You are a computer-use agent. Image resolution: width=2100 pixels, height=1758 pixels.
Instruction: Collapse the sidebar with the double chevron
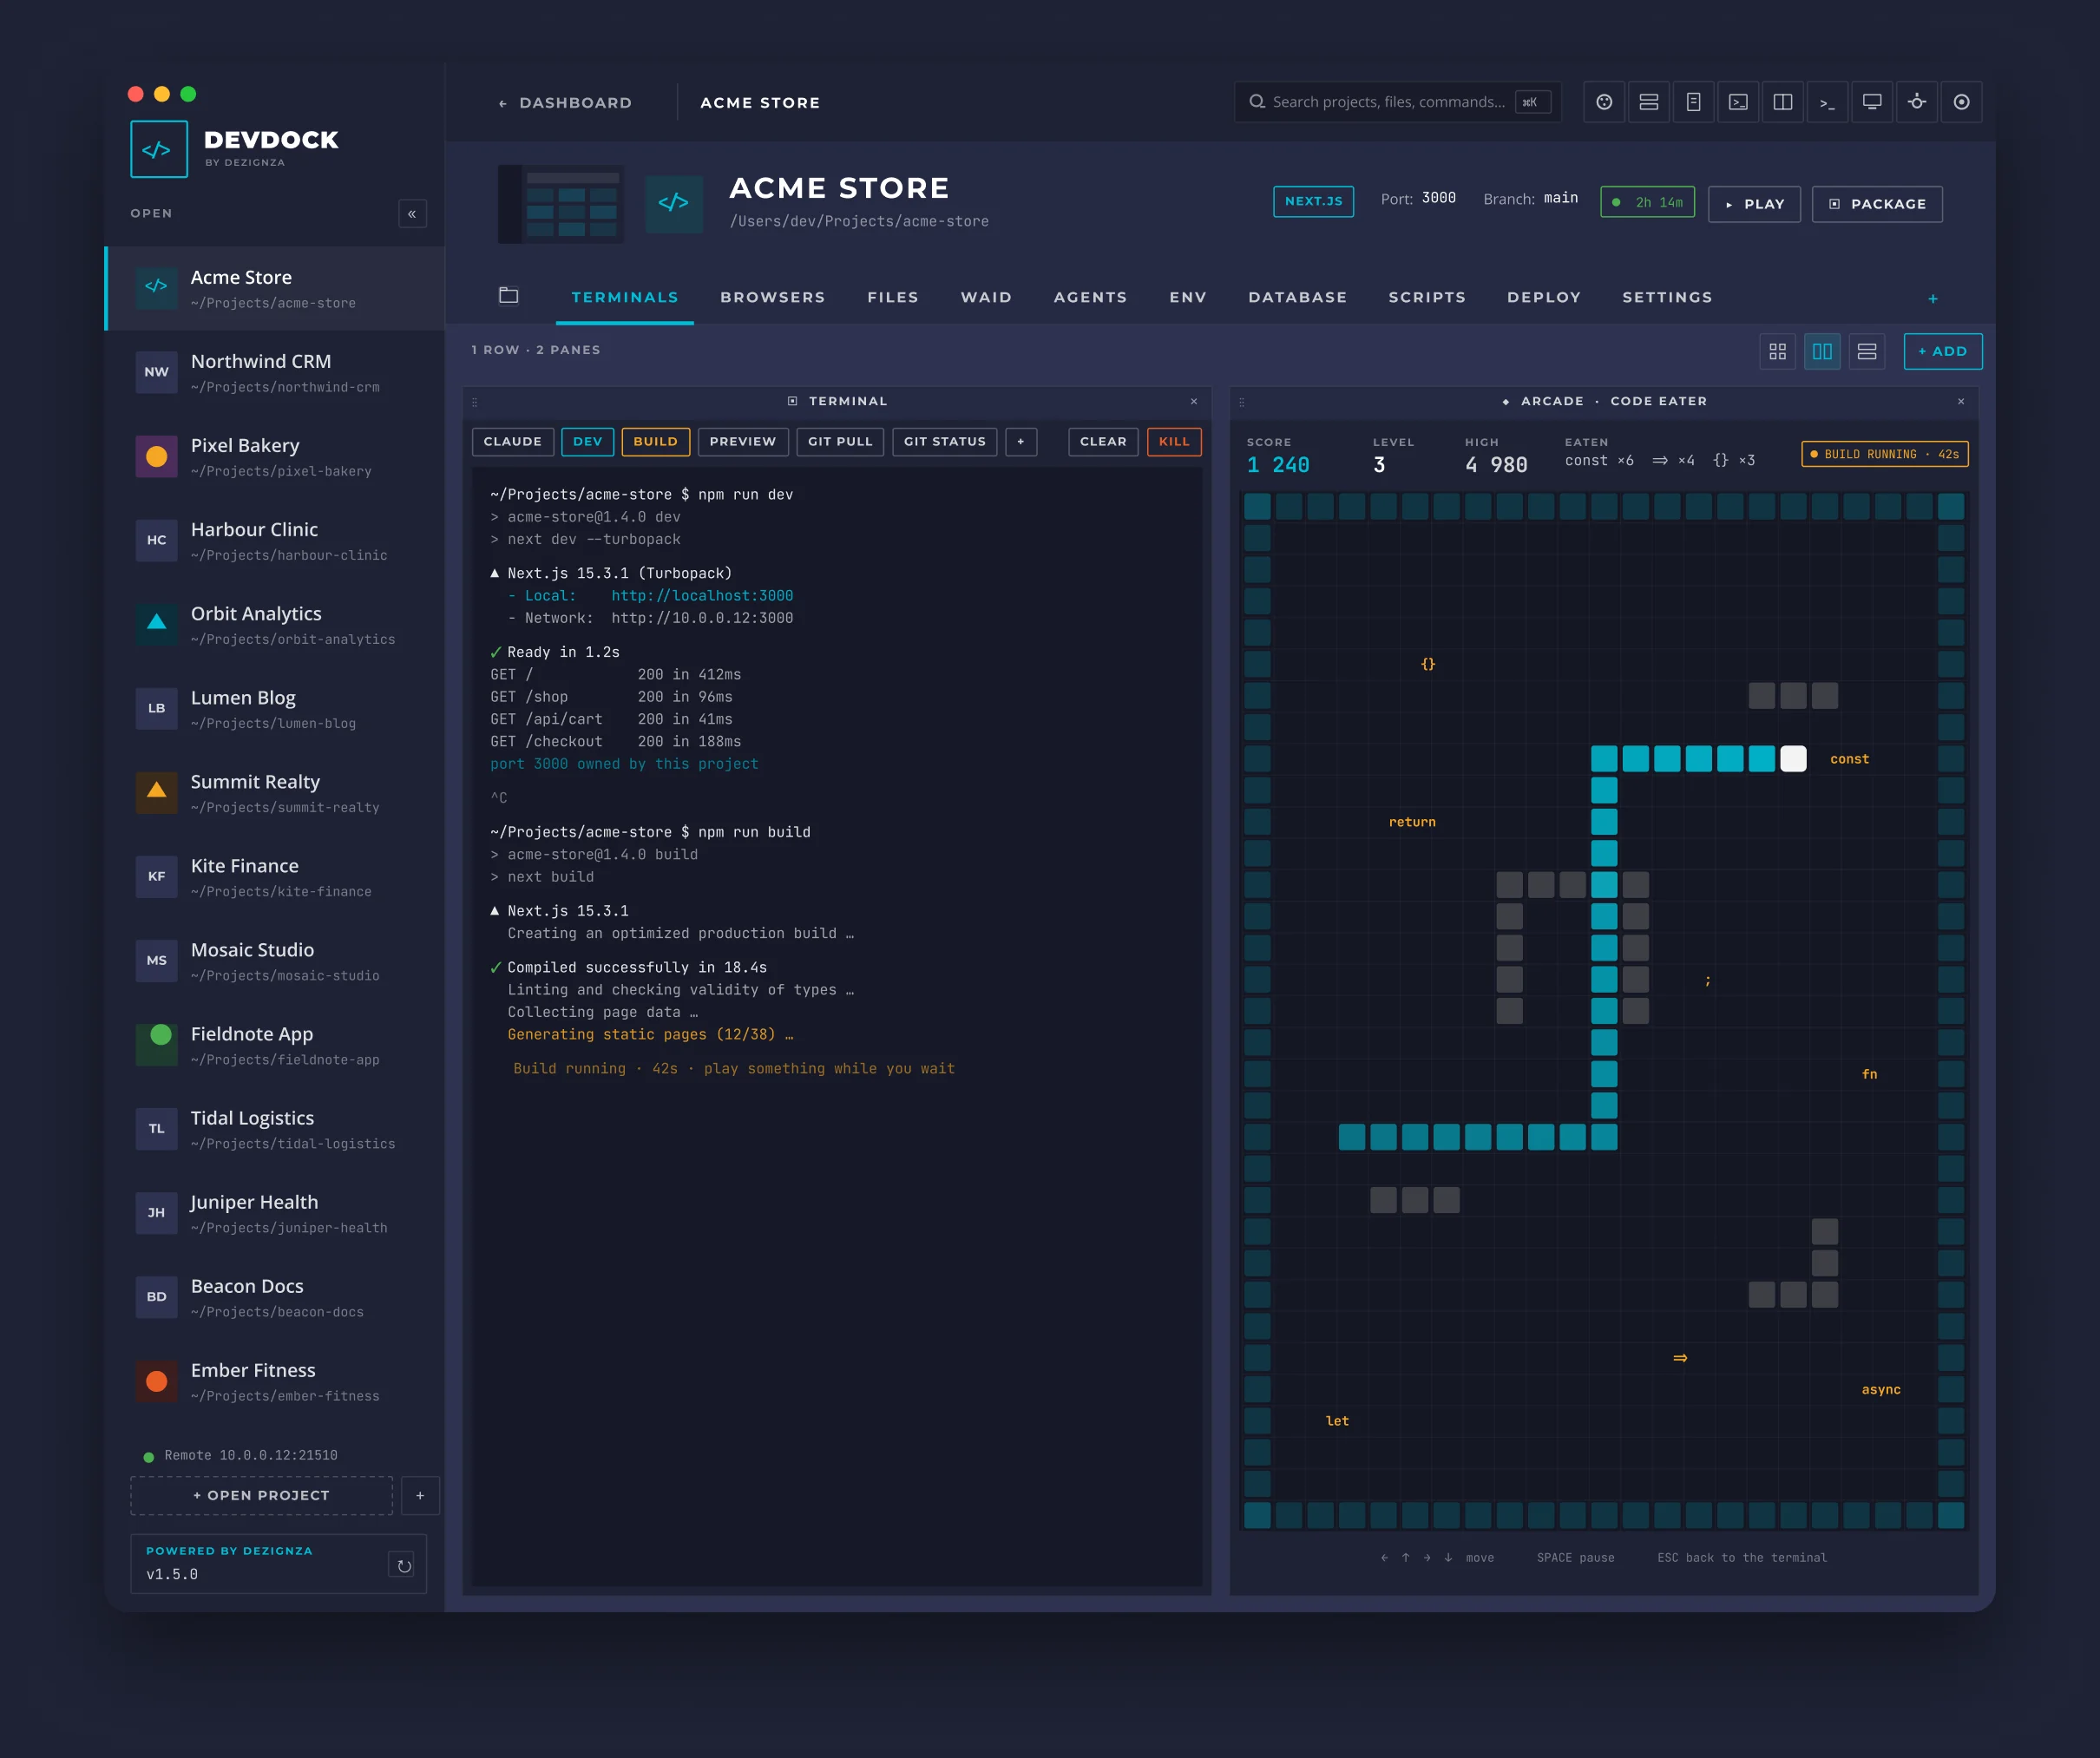(412, 214)
